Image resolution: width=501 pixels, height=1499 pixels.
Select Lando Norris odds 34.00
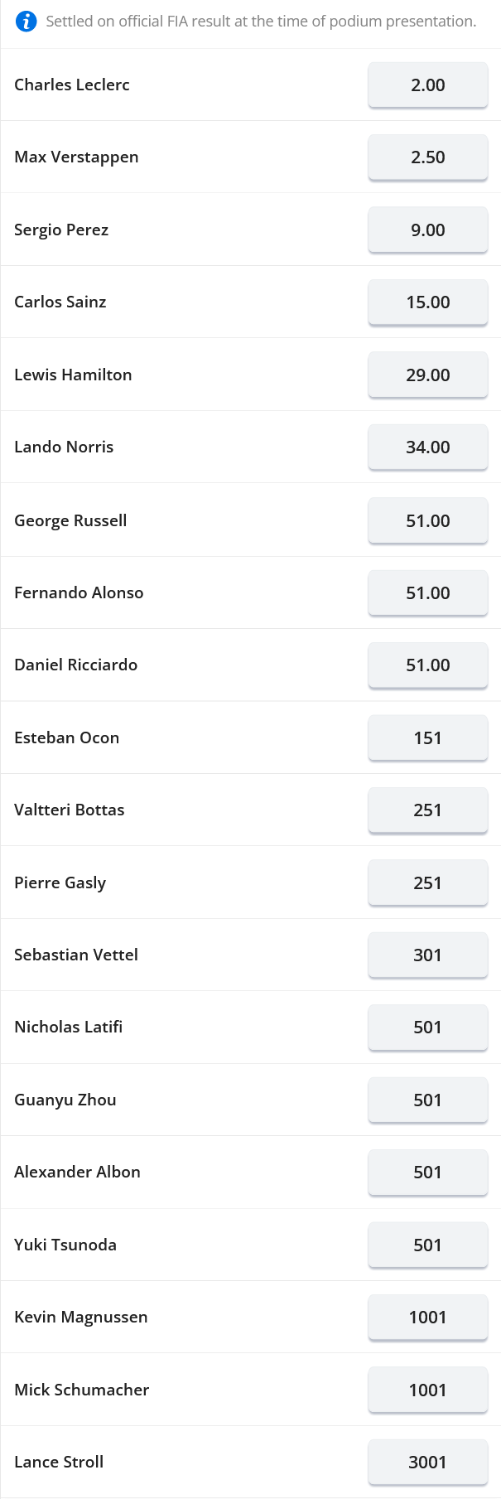[x=427, y=447]
